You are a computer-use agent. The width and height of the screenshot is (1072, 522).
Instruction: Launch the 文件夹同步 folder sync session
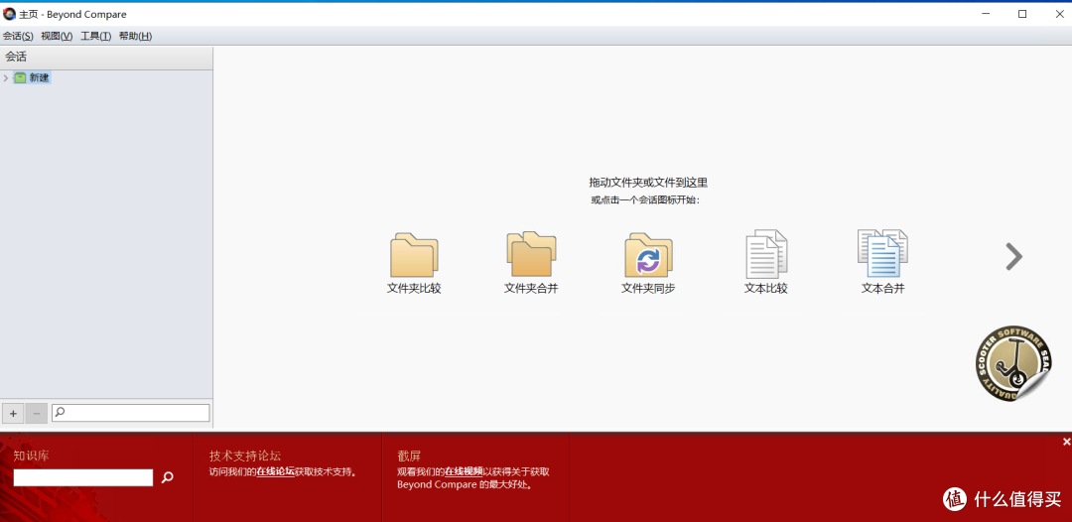(648, 263)
